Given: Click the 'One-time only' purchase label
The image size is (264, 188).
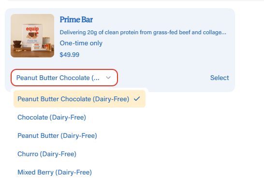Looking at the screenshot, I should pos(81,43).
